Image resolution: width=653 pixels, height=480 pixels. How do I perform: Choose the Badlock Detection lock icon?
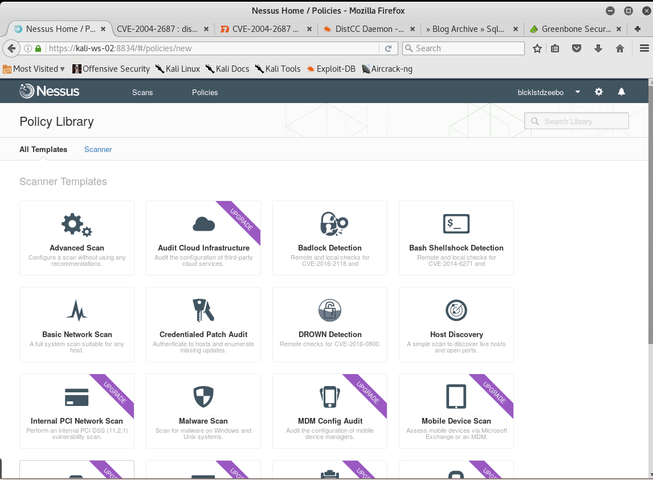tap(333, 224)
